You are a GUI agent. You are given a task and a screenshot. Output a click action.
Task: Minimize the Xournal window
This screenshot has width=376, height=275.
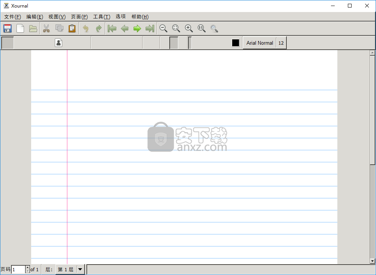[333, 6]
